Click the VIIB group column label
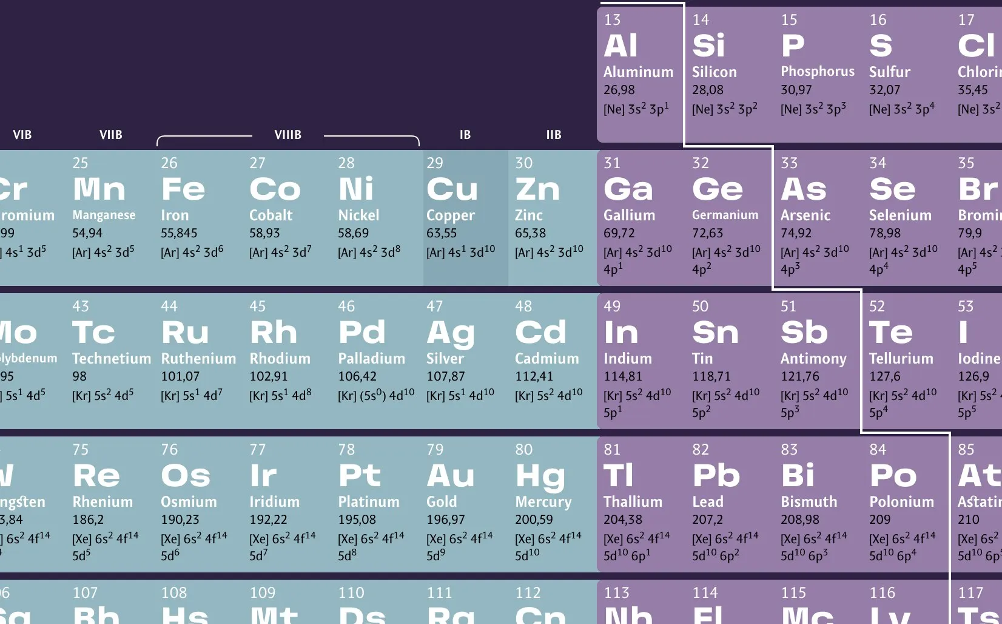1002x624 pixels. tap(111, 135)
